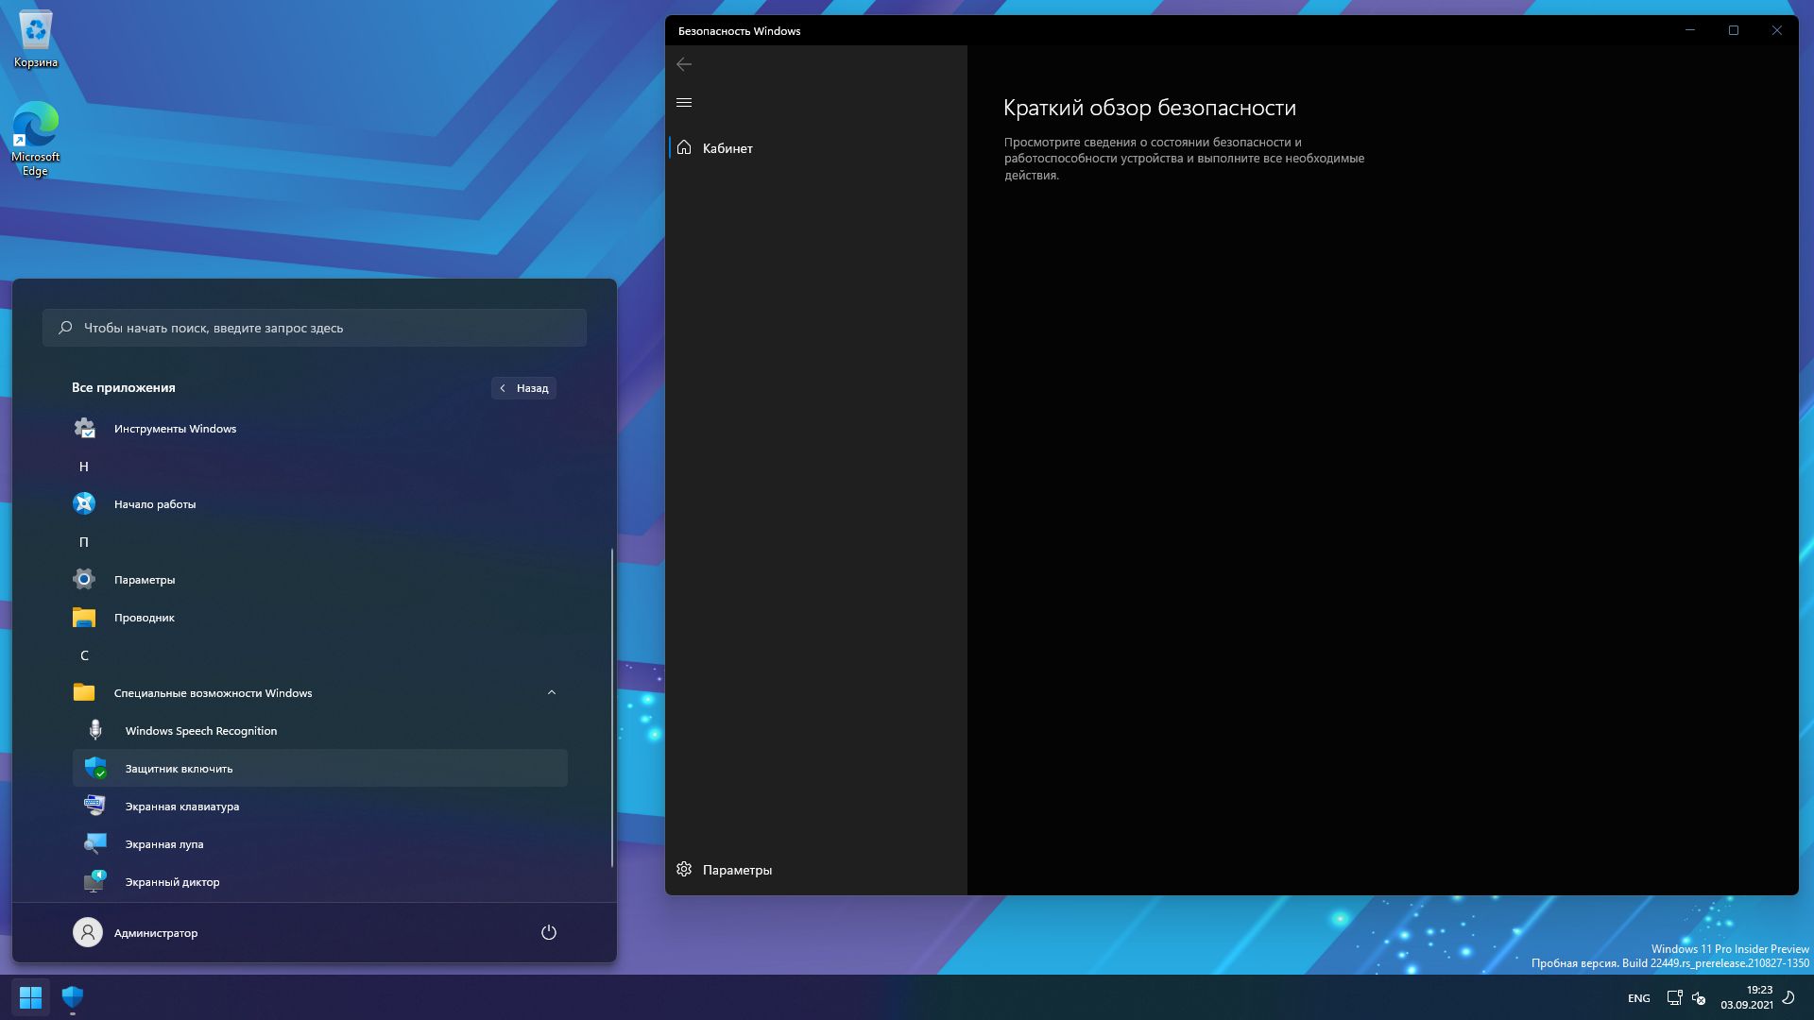The image size is (1814, 1020).
Task: Start Экранная лупа magnifier app
Action: pos(163,843)
